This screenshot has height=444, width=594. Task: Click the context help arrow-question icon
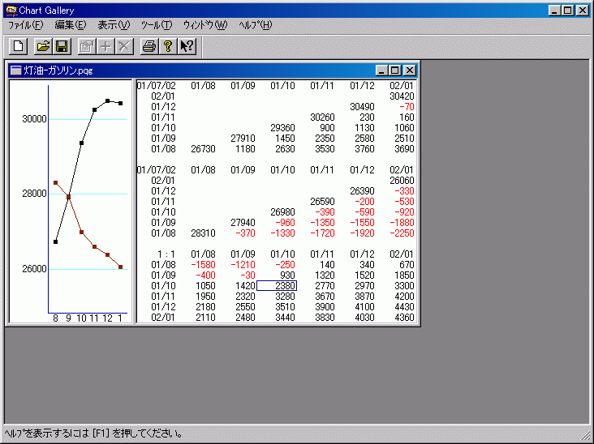pos(187,46)
